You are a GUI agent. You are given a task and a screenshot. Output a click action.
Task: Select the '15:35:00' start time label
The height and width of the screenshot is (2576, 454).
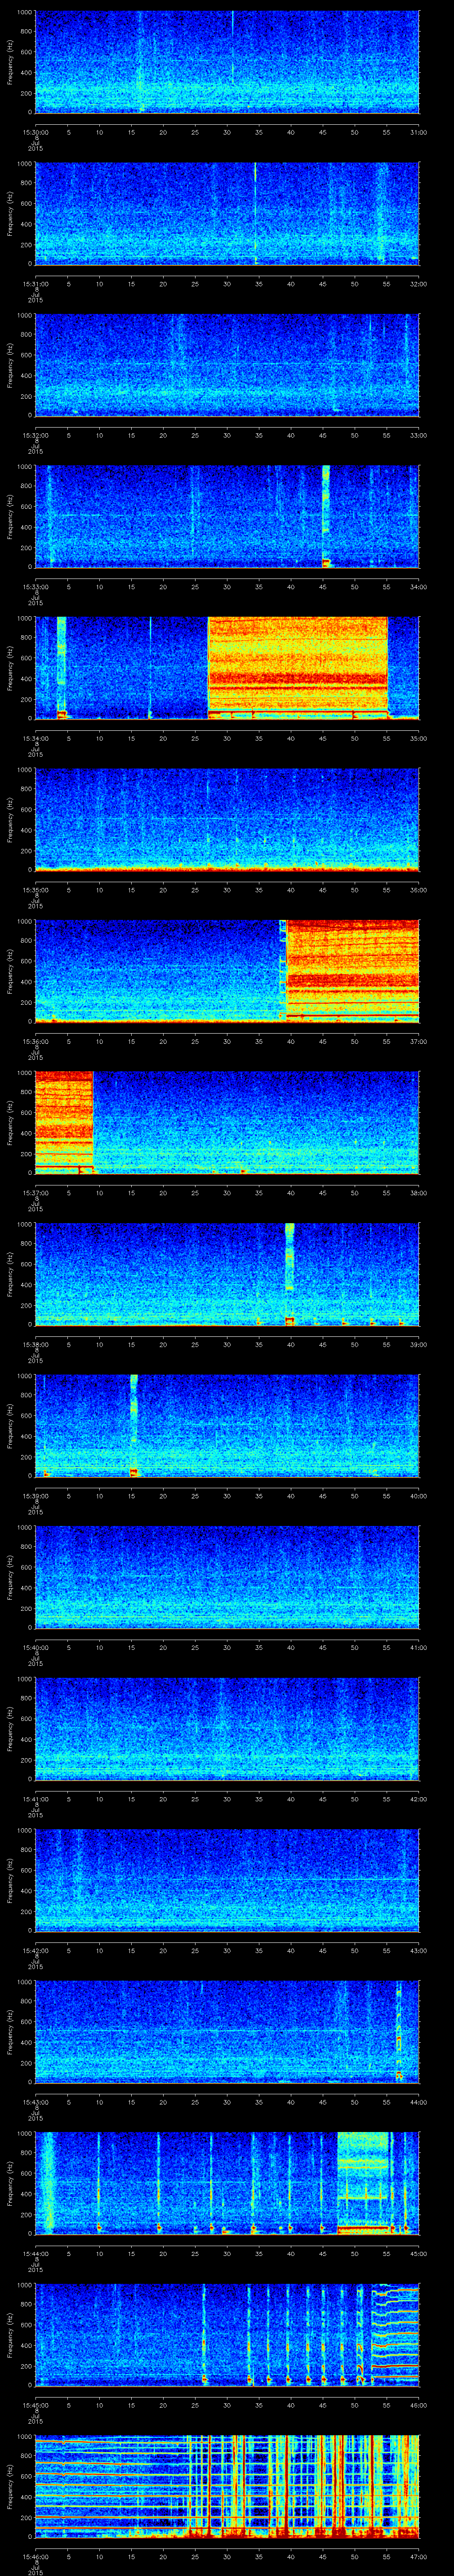(x=36, y=890)
